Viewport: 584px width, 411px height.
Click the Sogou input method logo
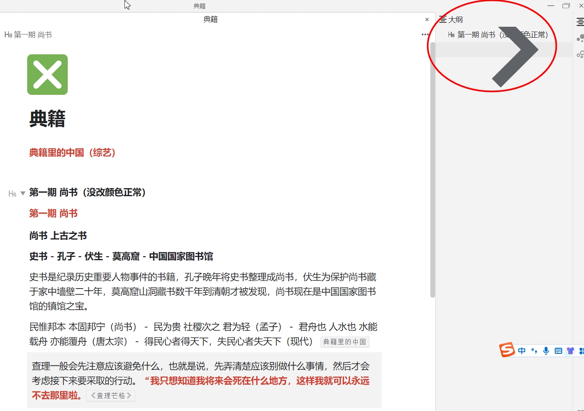point(507,350)
